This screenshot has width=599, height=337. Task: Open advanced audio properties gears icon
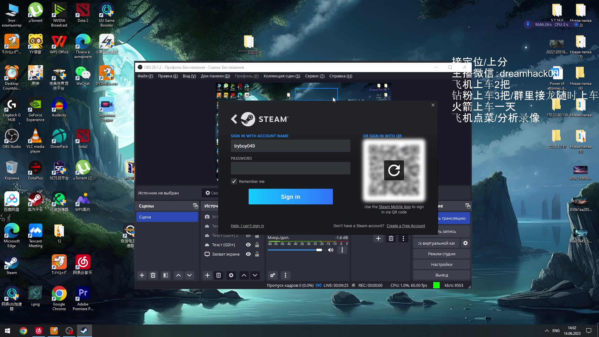coord(273,275)
